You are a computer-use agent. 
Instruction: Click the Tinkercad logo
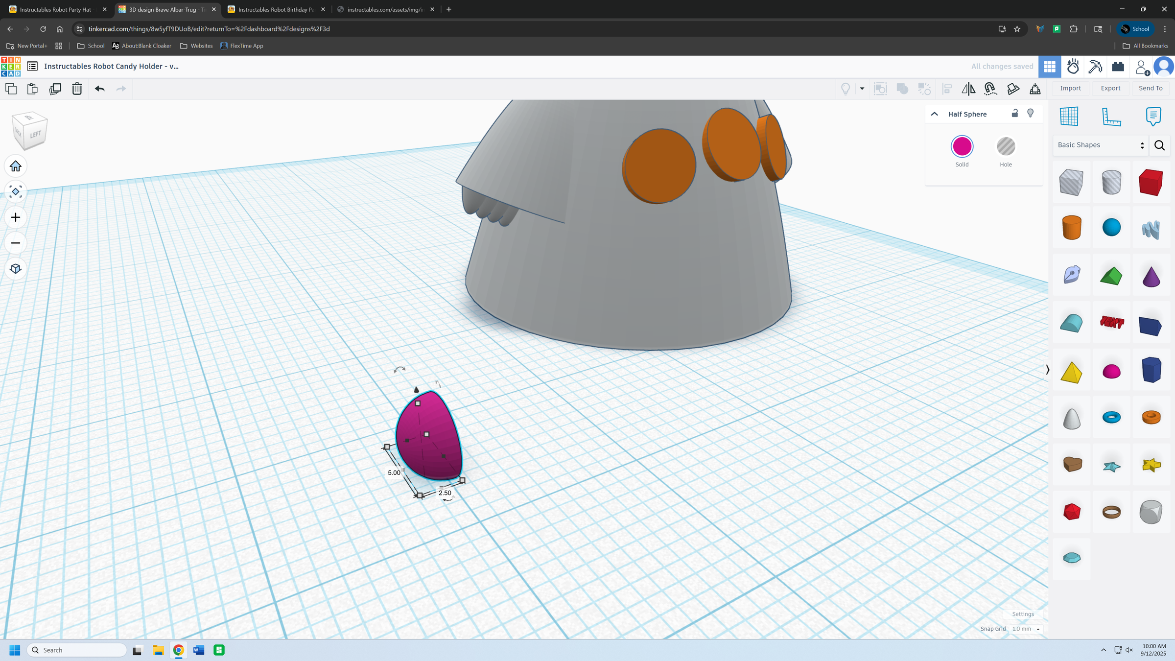click(x=11, y=67)
